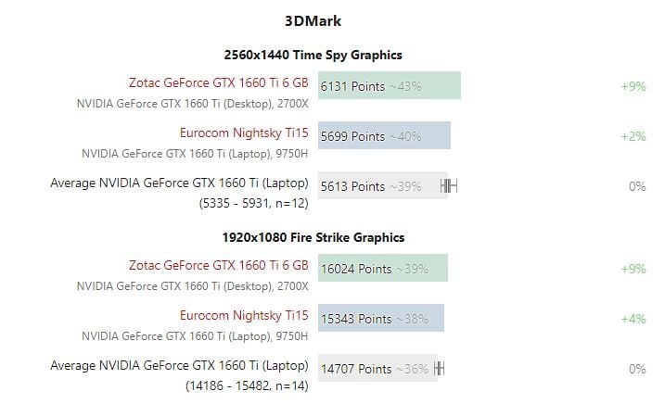Click the +9% value beside the 6131 Points bar
This screenshot has height=404, width=665.
[x=633, y=86]
